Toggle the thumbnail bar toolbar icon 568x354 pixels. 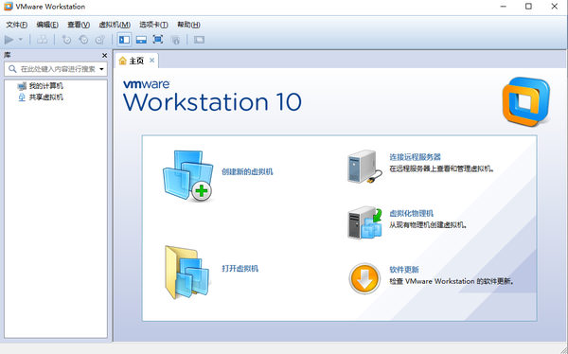point(141,40)
